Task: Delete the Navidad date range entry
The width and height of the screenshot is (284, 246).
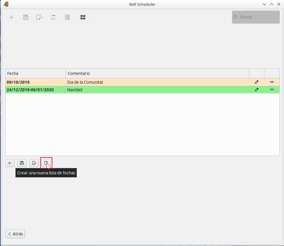Action: pos(272,89)
